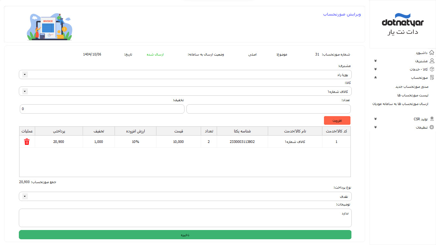Open 'صدور صورتحساب جدید' submenu item

[412, 87]
